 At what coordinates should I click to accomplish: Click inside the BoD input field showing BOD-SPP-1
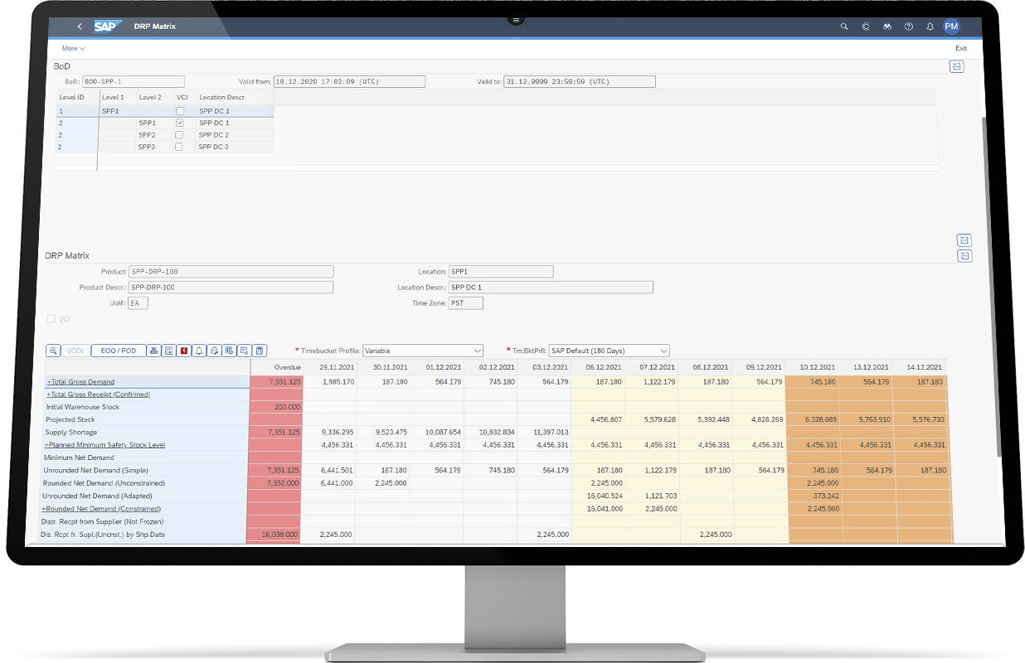[x=134, y=80]
